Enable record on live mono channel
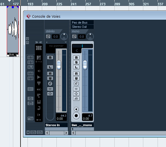 coord(76,116)
